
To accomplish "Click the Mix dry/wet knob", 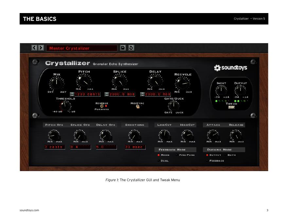I will tap(57, 83).
